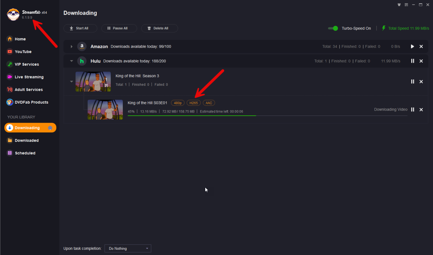Image resolution: width=433 pixels, height=255 pixels.
Task: Expand the Amazon downloads group
Action: (72, 47)
